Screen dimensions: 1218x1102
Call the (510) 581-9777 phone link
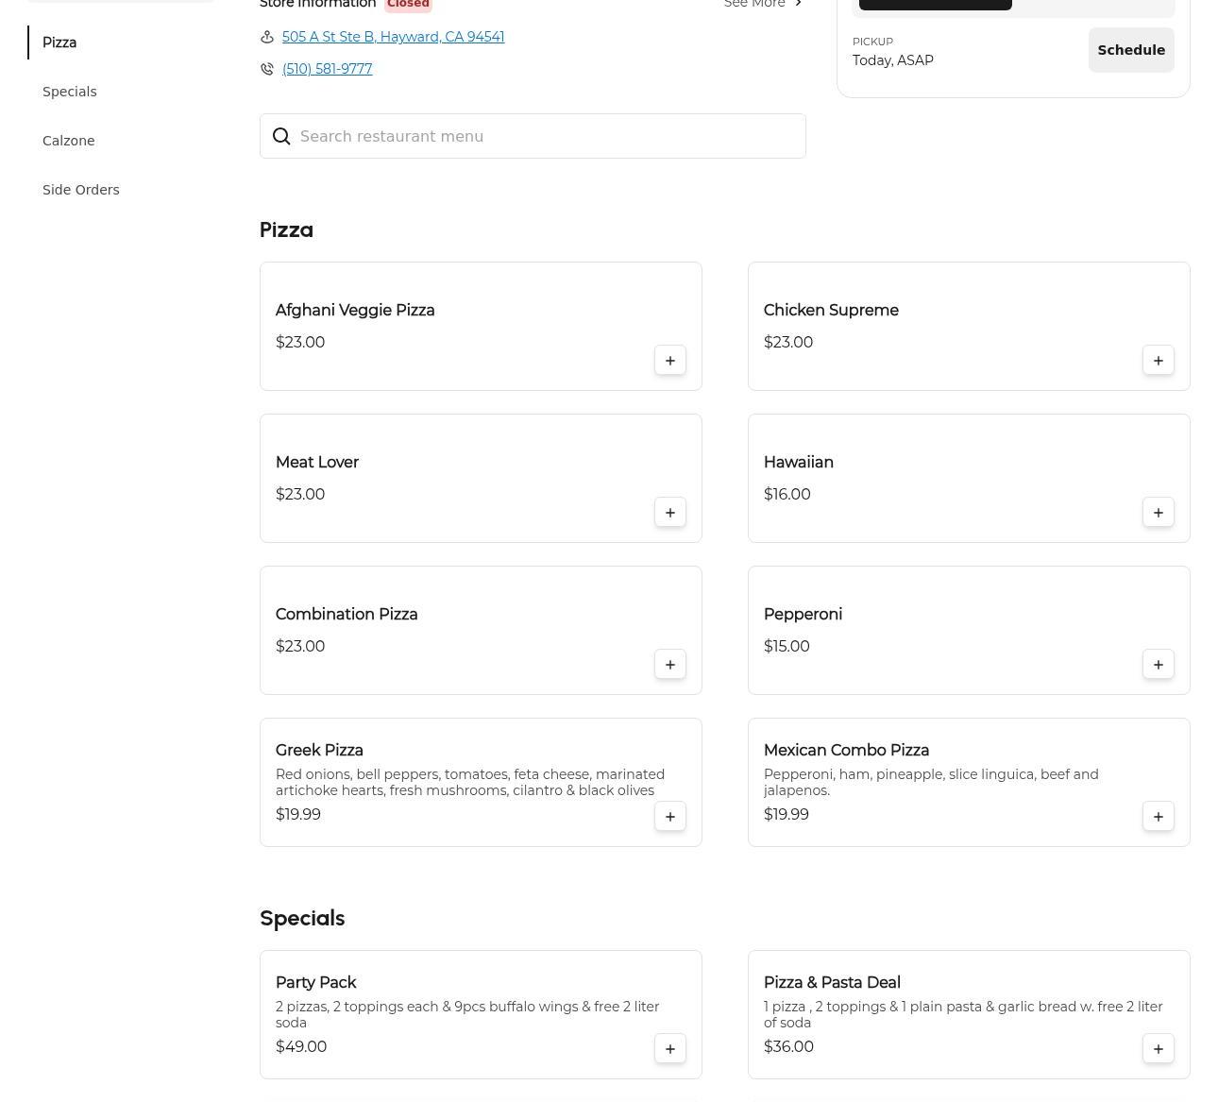[327, 69]
